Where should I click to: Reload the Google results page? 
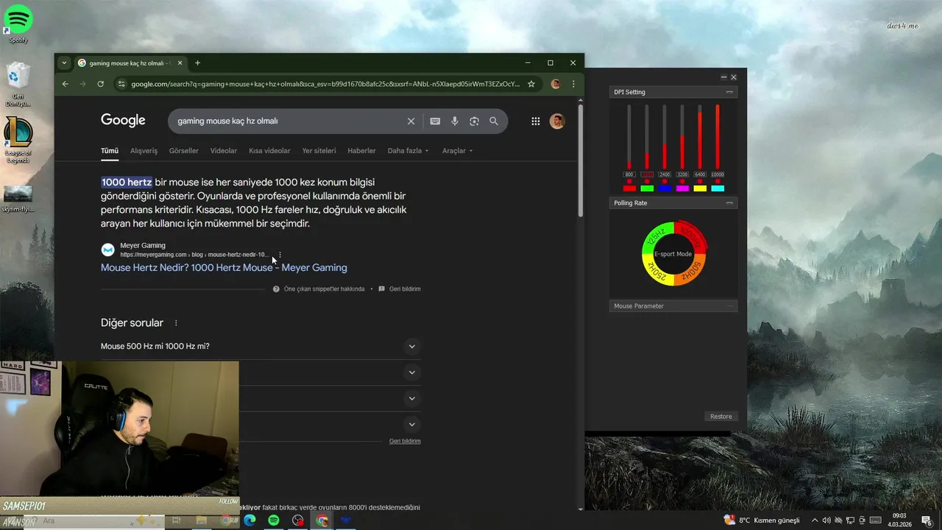101,84
